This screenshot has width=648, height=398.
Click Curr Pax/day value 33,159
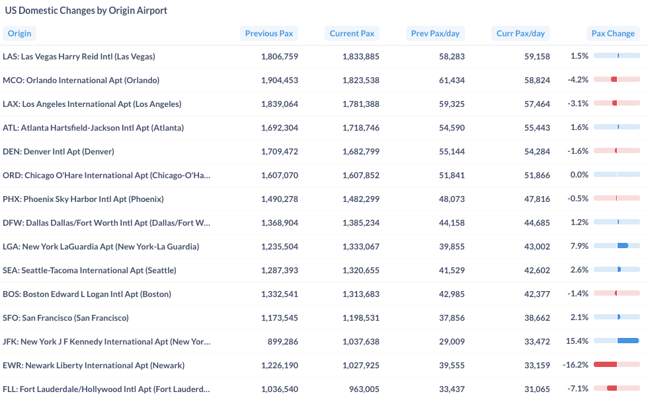(537, 366)
